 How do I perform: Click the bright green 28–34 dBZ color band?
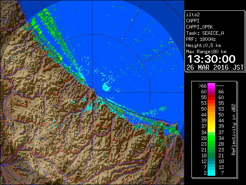pos(211,138)
